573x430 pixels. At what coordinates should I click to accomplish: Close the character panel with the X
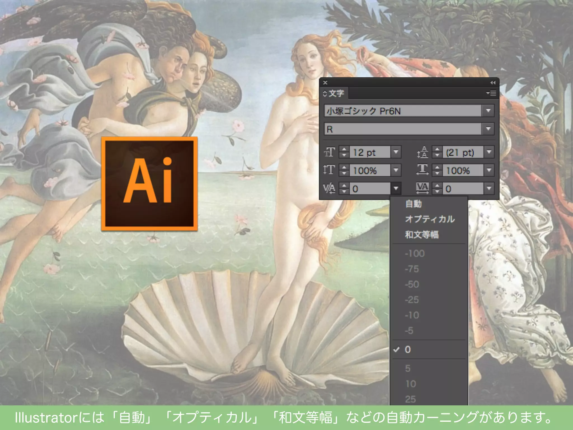coord(325,83)
